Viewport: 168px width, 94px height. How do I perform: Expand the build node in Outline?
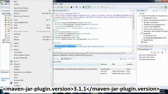[140, 42]
